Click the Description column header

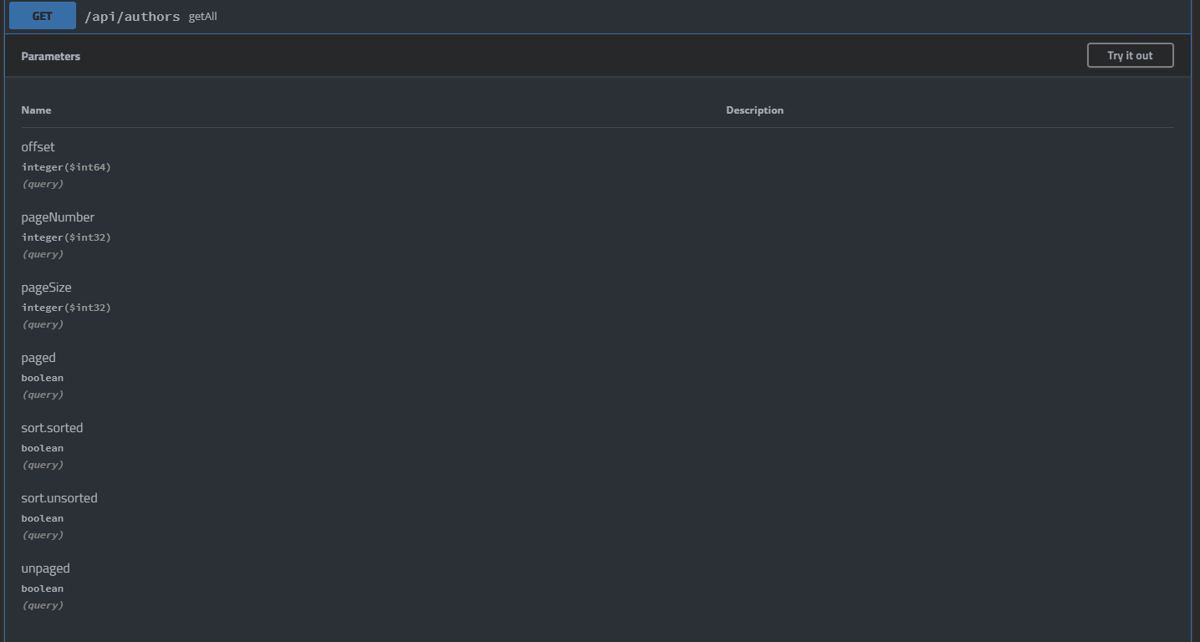[x=754, y=110]
